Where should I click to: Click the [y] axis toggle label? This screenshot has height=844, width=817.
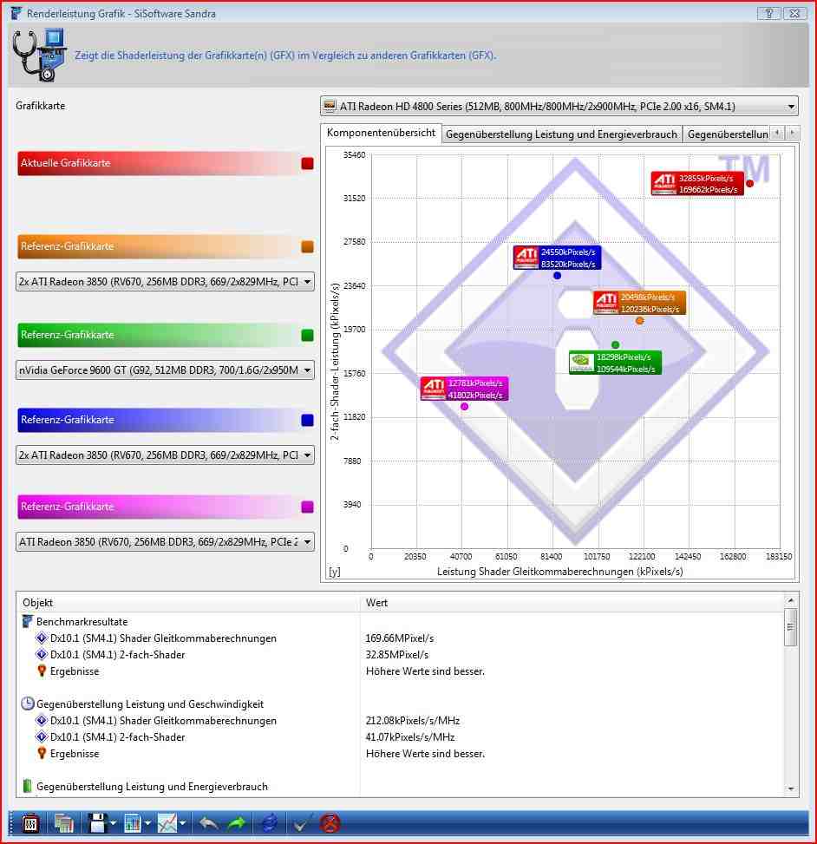(334, 572)
